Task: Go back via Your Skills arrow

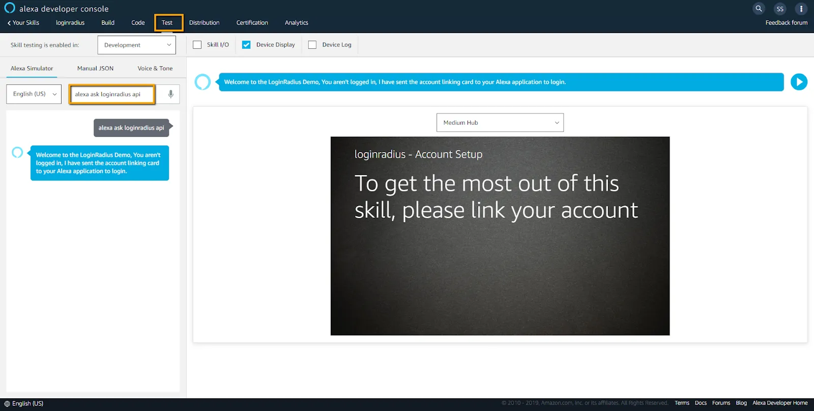Action: (23, 22)
